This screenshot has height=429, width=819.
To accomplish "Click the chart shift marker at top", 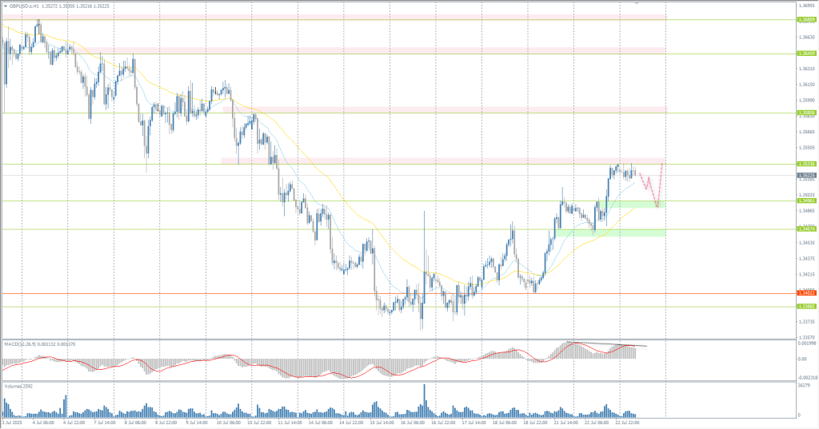I will click(637, 3).
